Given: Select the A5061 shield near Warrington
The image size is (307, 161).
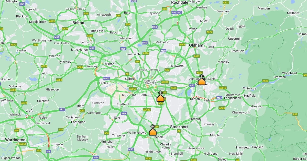Looking at the screenshot, I should pyautogui.click(x=23, y=144).
